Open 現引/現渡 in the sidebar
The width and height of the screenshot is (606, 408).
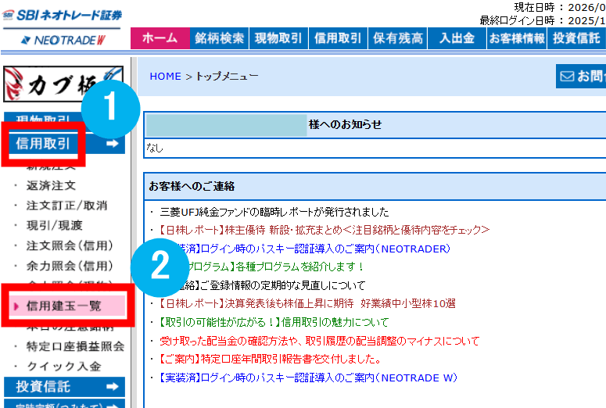(55, 226)
